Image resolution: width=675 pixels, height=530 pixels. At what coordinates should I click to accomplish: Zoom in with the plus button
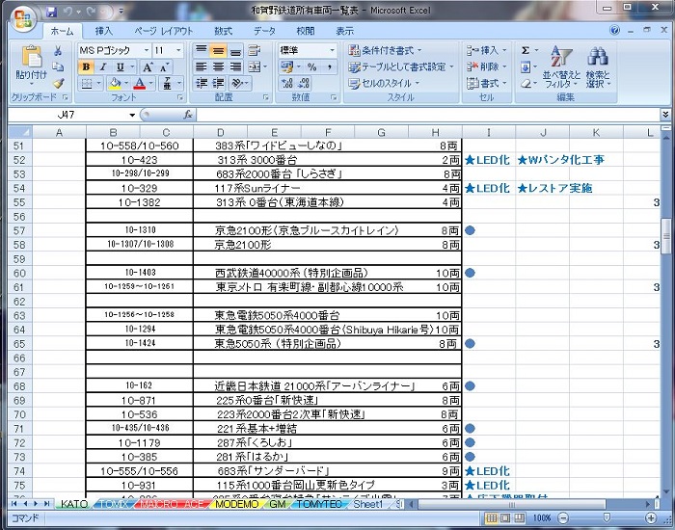pyautogui.click(x=651, y=518)
